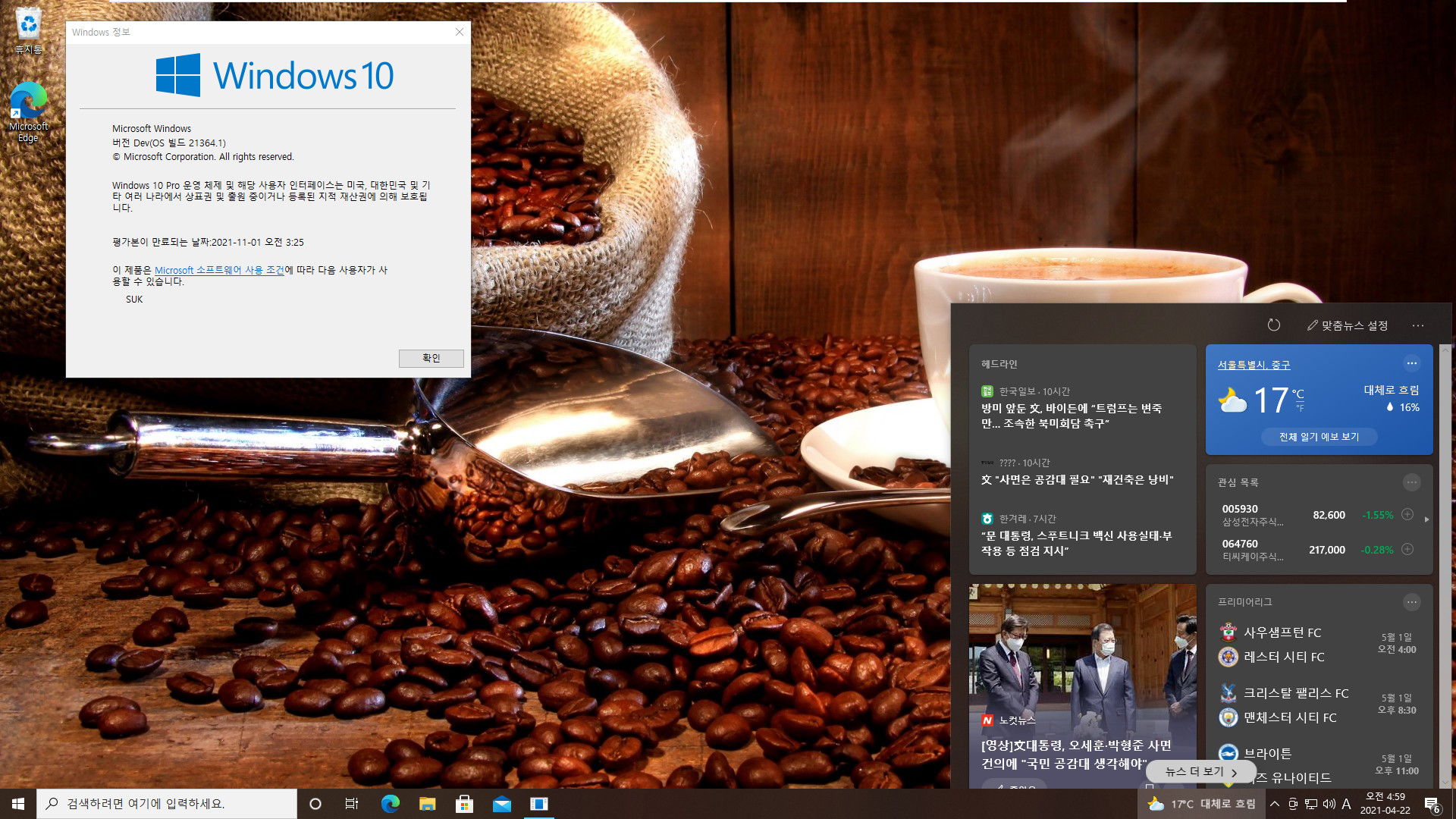The height and width of the screenshot is (819, 1456).
Task: Open the 프리미어리그 card options menu
Action: (x=1411, y=602)
